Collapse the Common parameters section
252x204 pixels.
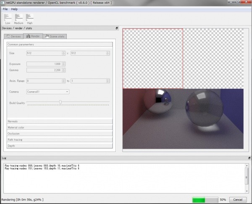[x=60, y=44]
